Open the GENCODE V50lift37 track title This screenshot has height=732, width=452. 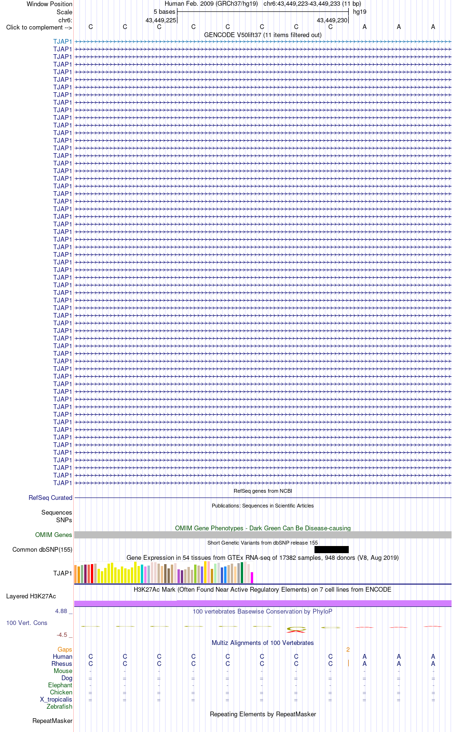[263, 35]
